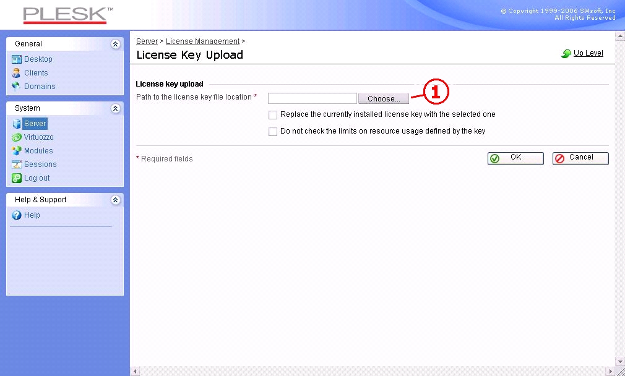Click the license key file path field
This screenshot has width=625, height=376.
[x=312, y=98]
